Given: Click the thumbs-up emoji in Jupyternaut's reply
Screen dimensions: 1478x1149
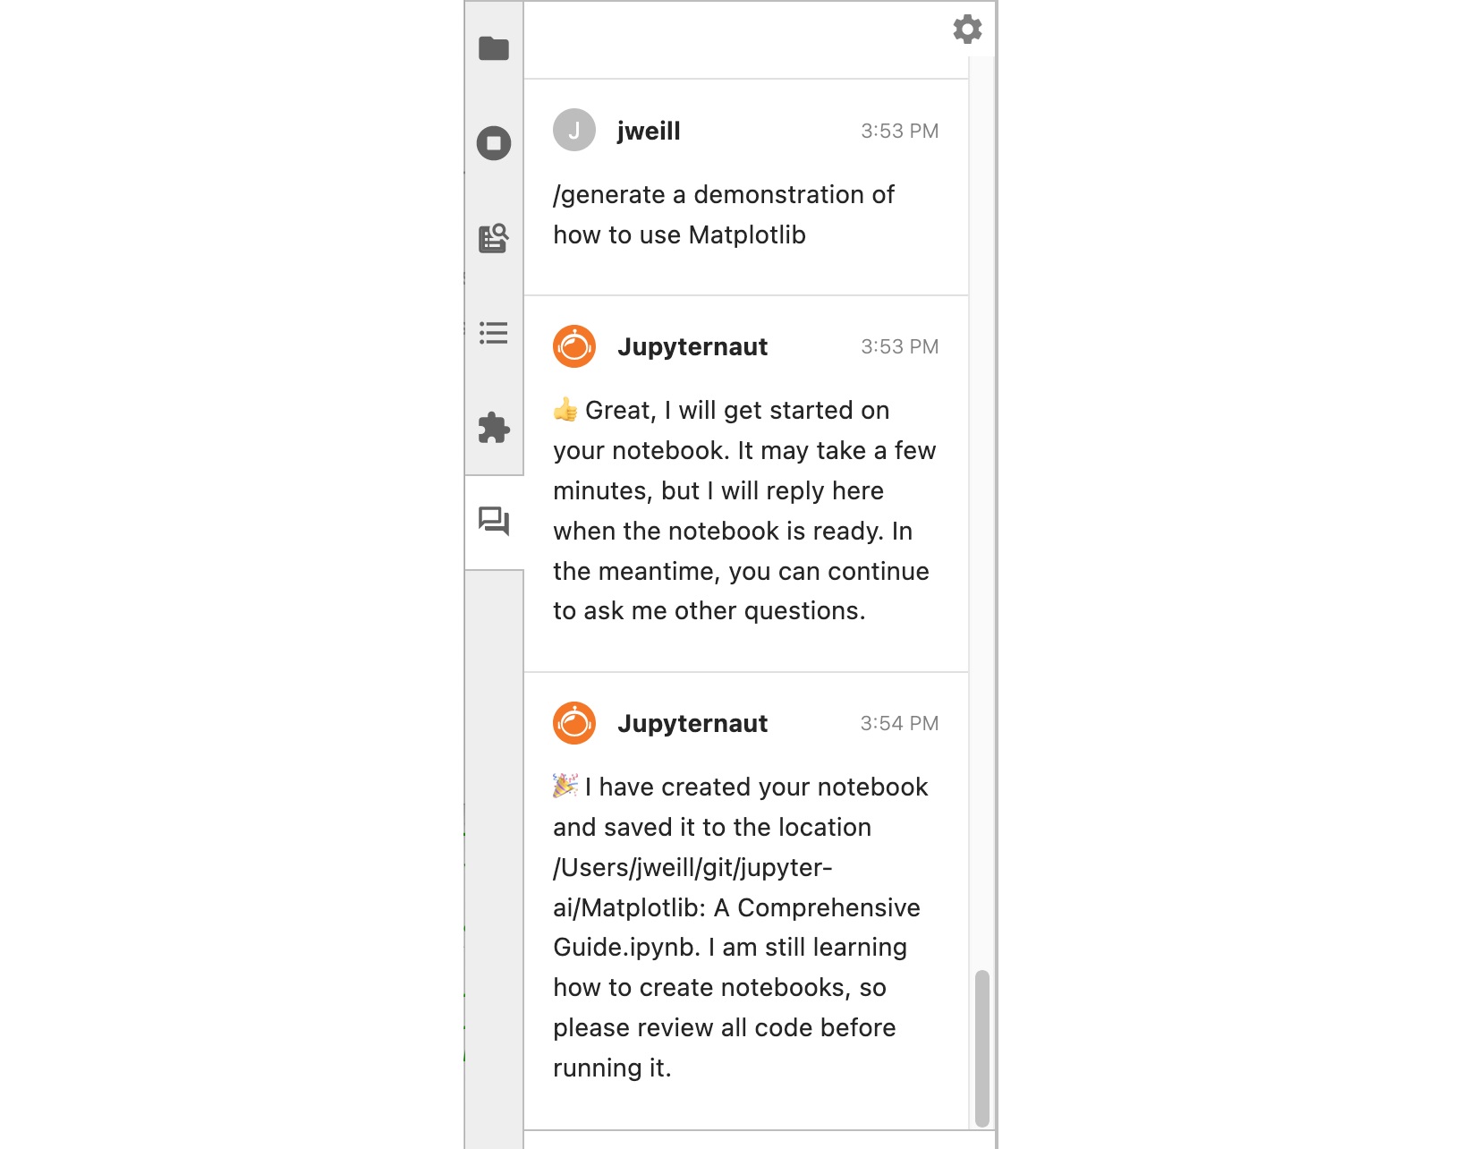Looking at the screenshot, I should pos(565,410).
